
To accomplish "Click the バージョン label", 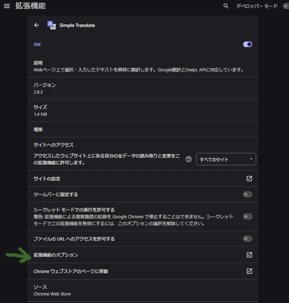I will 45,85.
